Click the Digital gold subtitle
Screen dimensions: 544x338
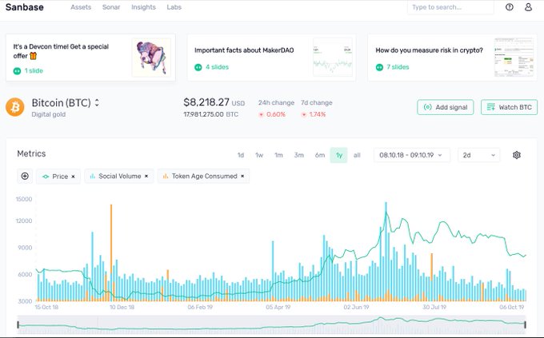[49, 114]
